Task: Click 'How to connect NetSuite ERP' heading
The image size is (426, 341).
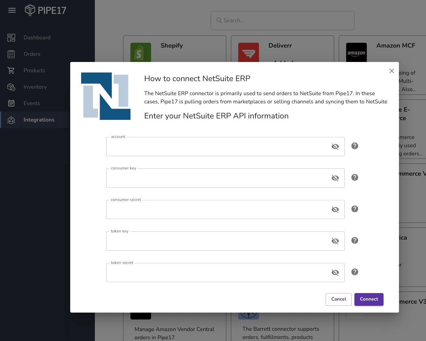Action: (197, 78)
